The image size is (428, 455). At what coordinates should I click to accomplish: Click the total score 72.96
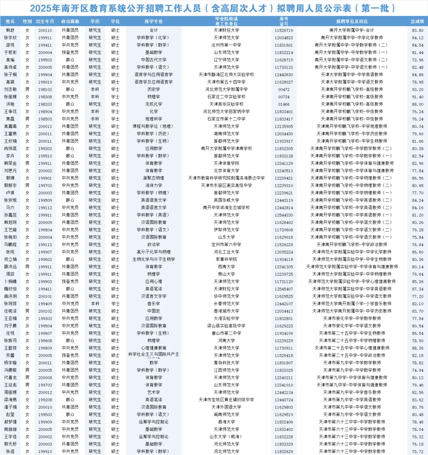tap(418, 60)
